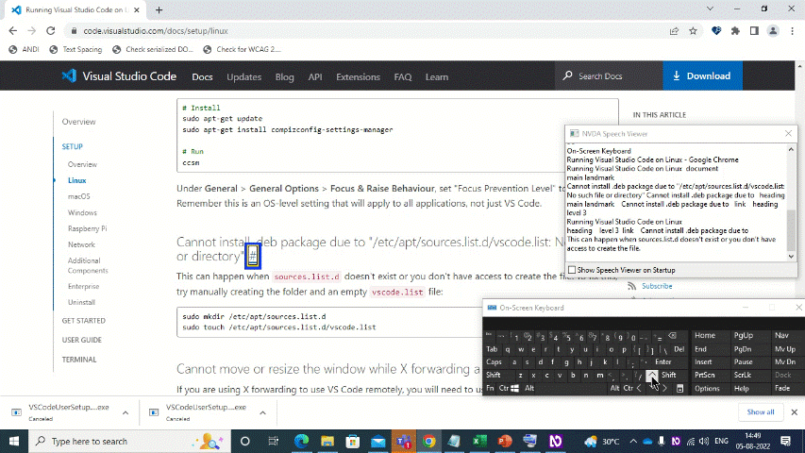Enable Show Speech Viewer on Startup checkbox
This screenshot has width=805, height=453.
[571, 270]
